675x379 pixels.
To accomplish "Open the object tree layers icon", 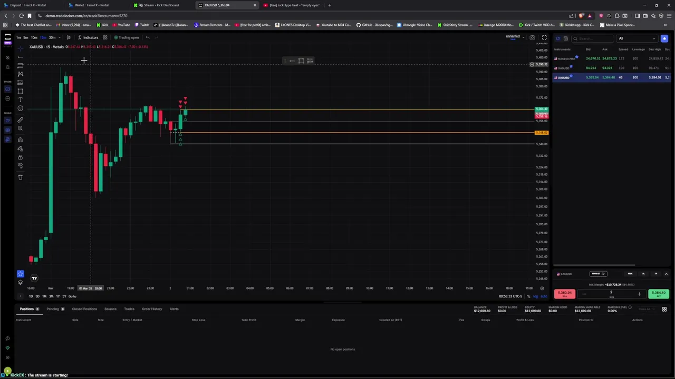I will (x=21, y=283).
